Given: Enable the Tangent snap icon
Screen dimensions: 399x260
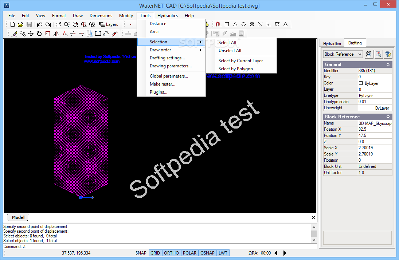Looking at the screenshot, I should coord(277,24).
